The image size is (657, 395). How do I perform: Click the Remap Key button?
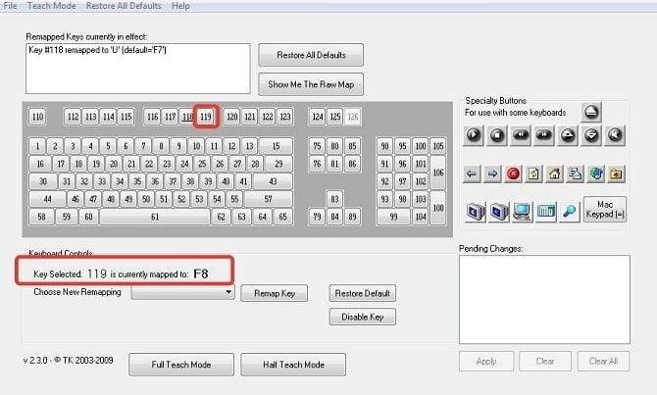pos(275,293)
